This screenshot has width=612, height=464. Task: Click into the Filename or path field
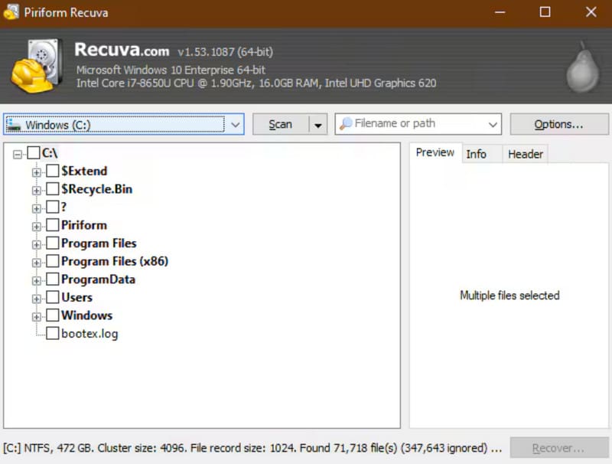pos(418,124)
